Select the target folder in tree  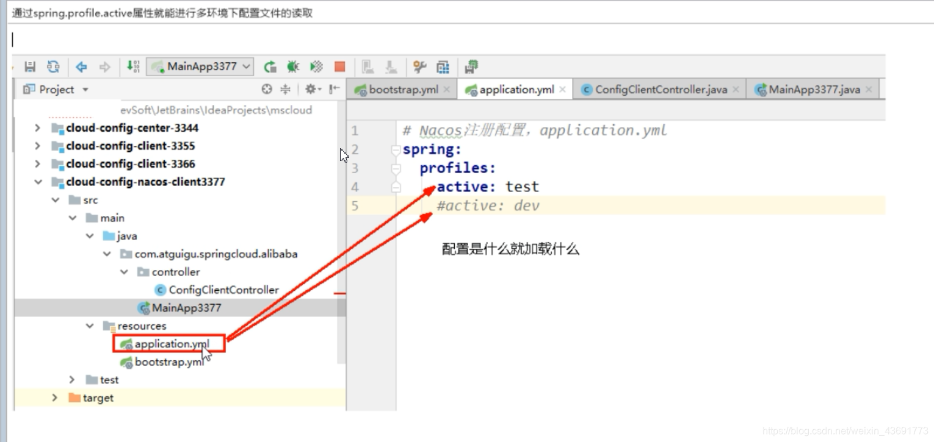98,398
